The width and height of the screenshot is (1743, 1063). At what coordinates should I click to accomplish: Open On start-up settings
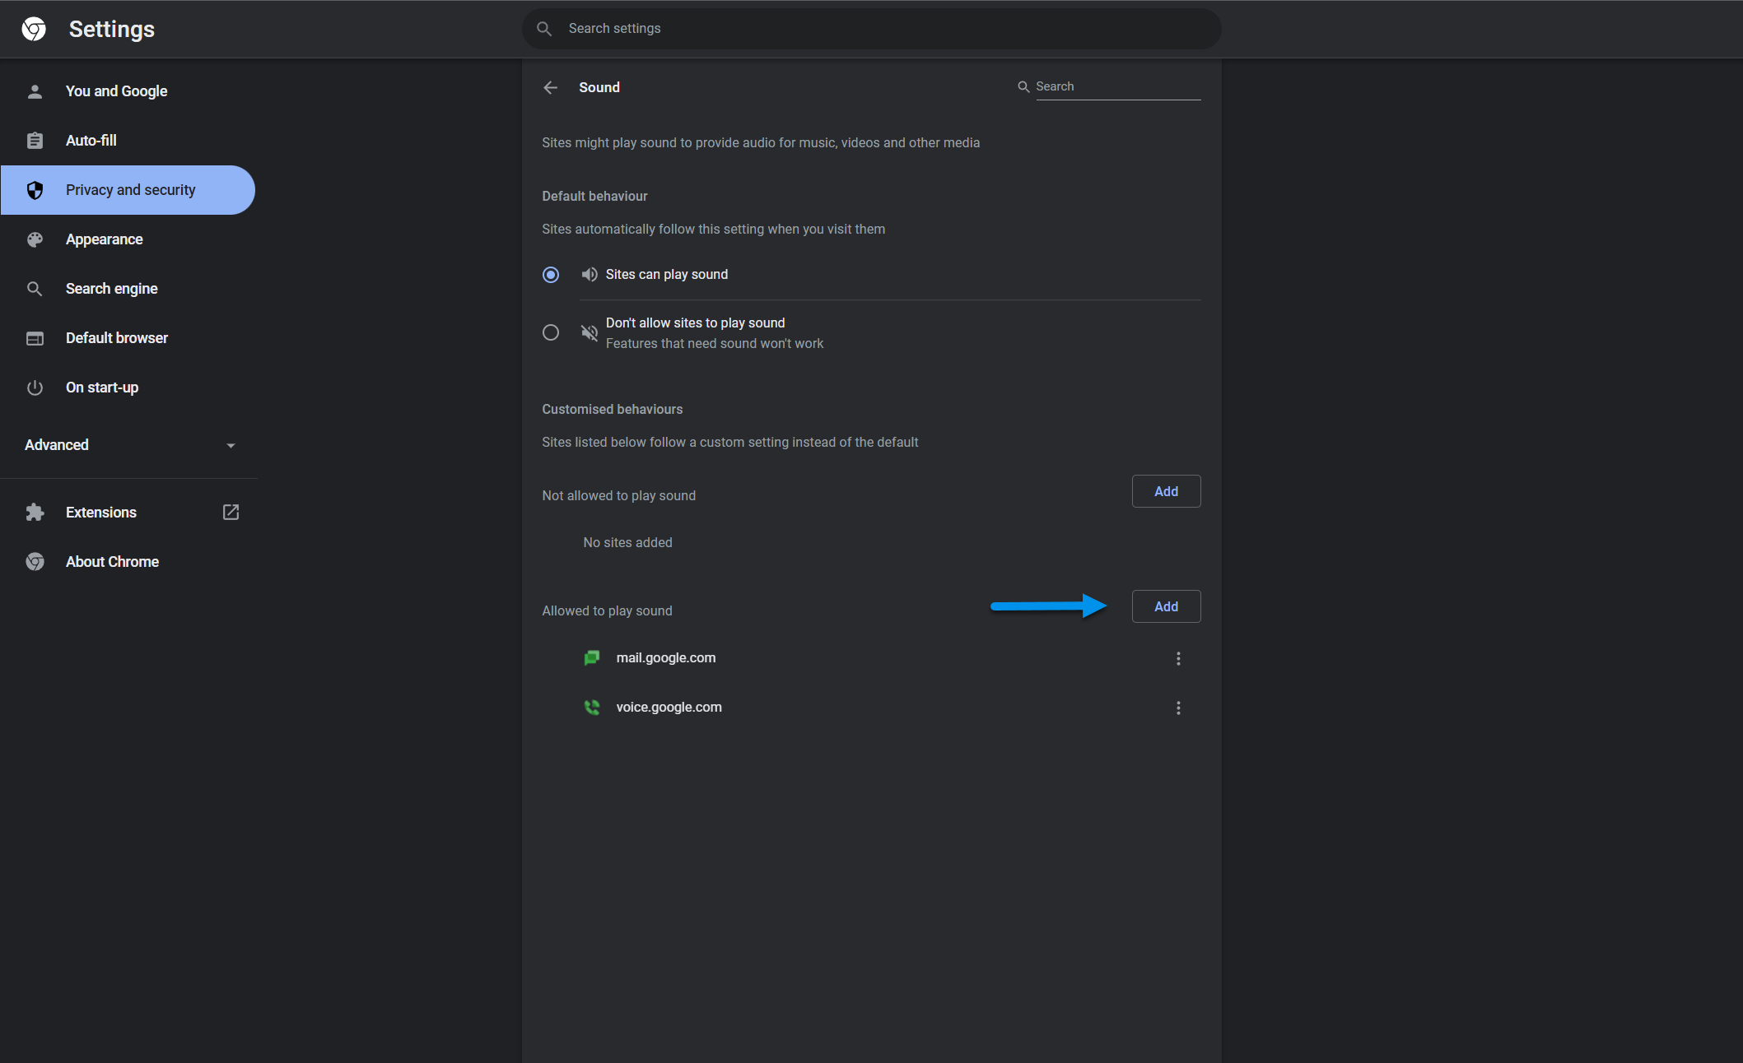tap(128, 388)
